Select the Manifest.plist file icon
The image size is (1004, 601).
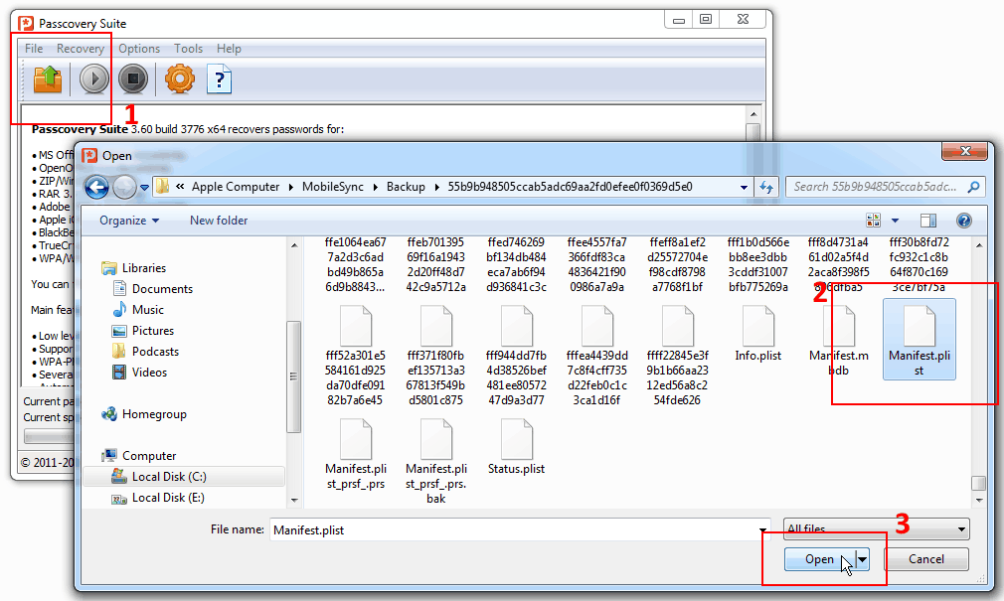click(x=920, y=326)
